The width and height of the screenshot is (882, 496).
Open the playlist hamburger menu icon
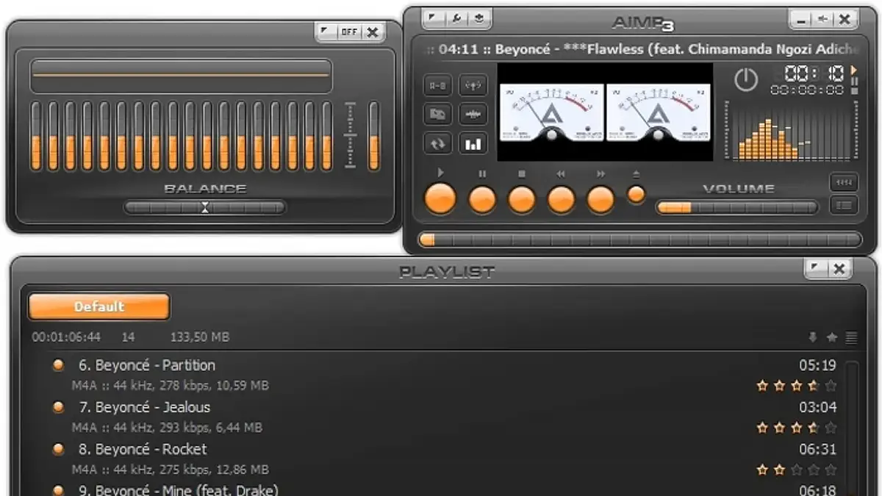click(853, 336)
